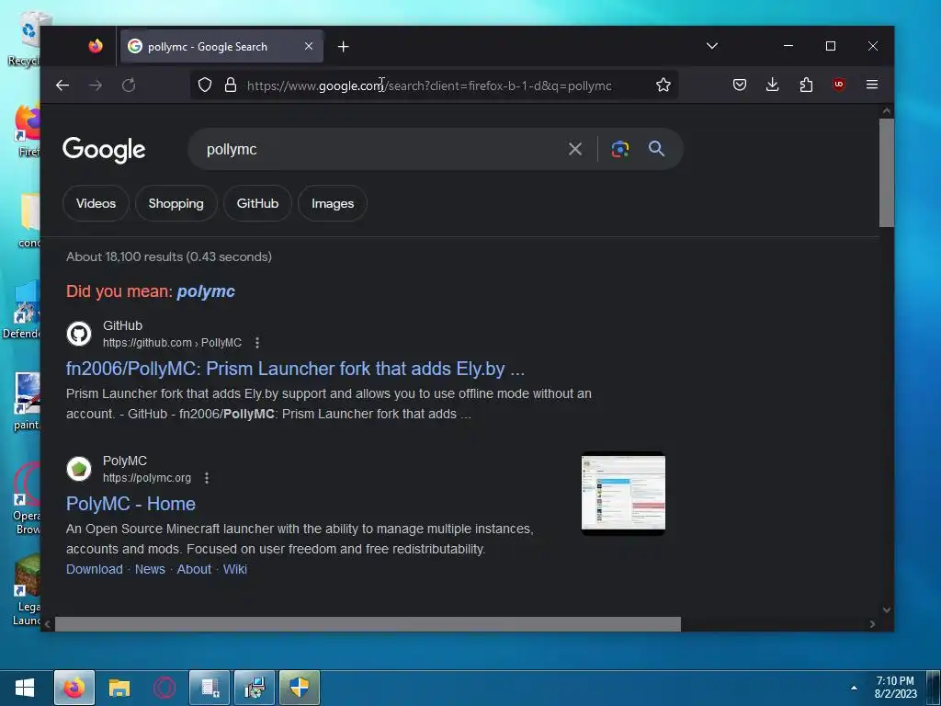The height and width of the screenshot is (706, 941).
Task: Bookmark this page with the star icon
Action: pos(663,85)
